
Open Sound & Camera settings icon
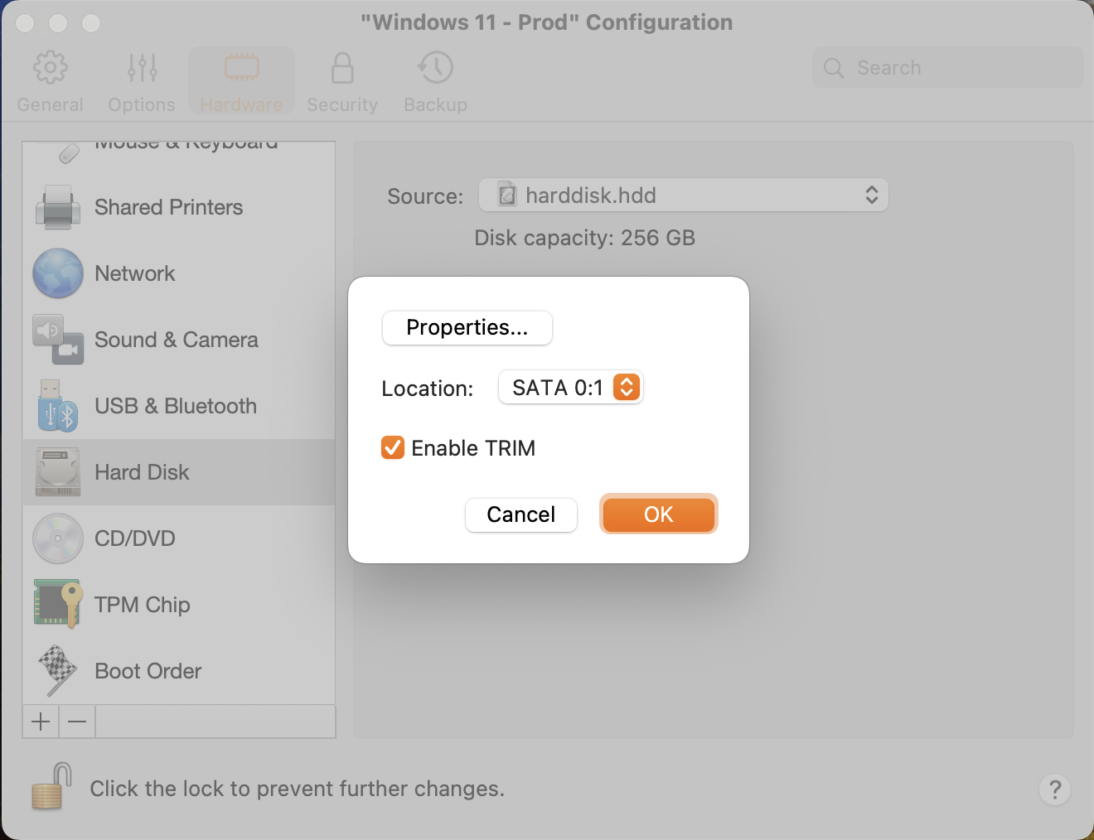57,340
